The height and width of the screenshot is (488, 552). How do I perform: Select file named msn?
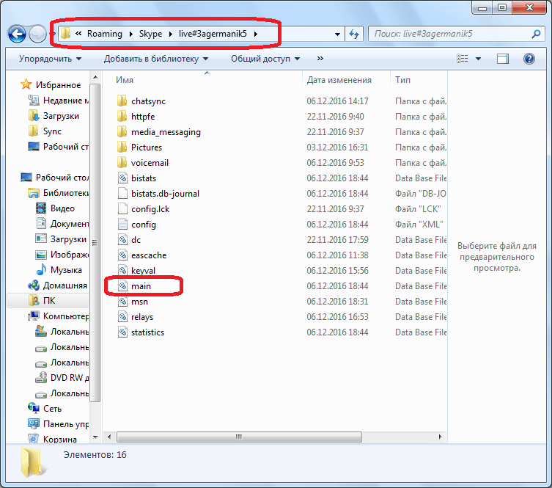139,302
